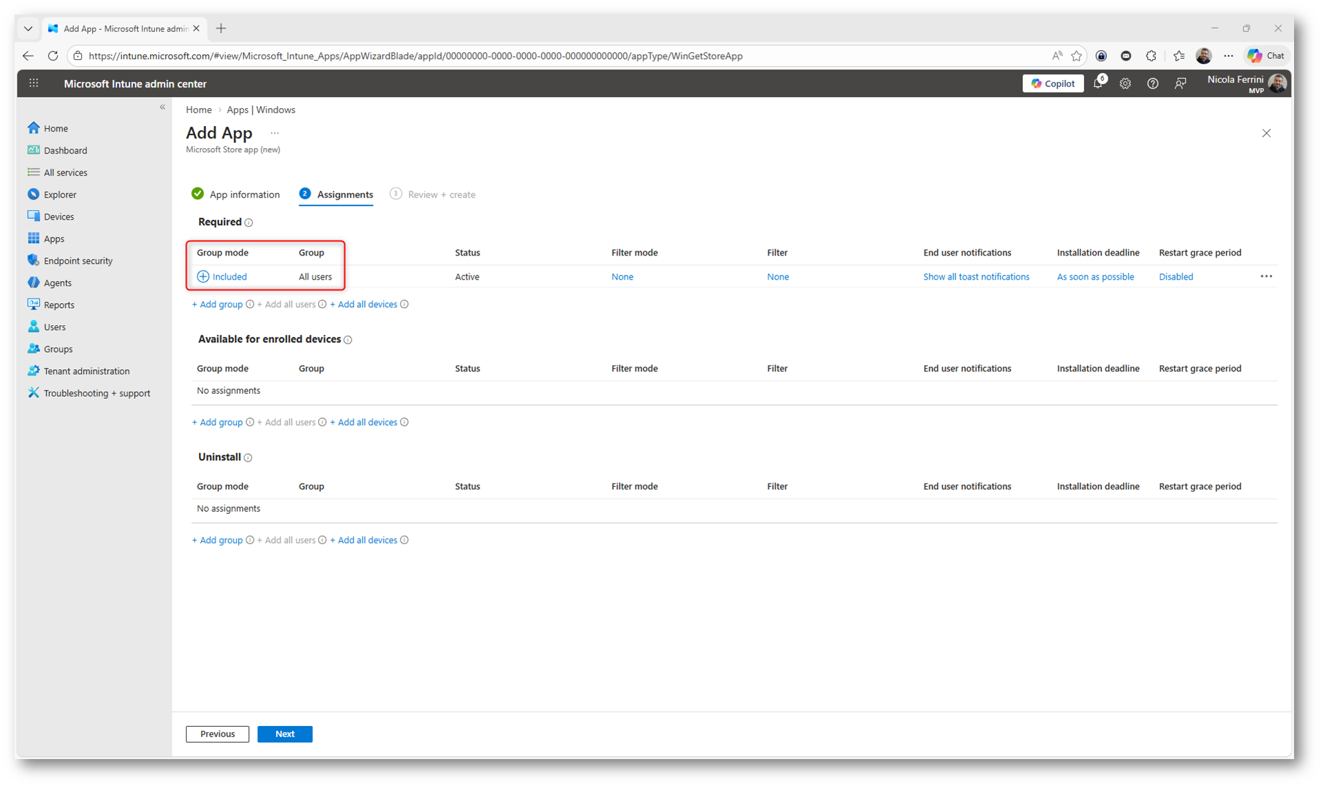Screen dimensions: 1323x788
Task: Go to Troubleshooting + support
Action: 96,393
